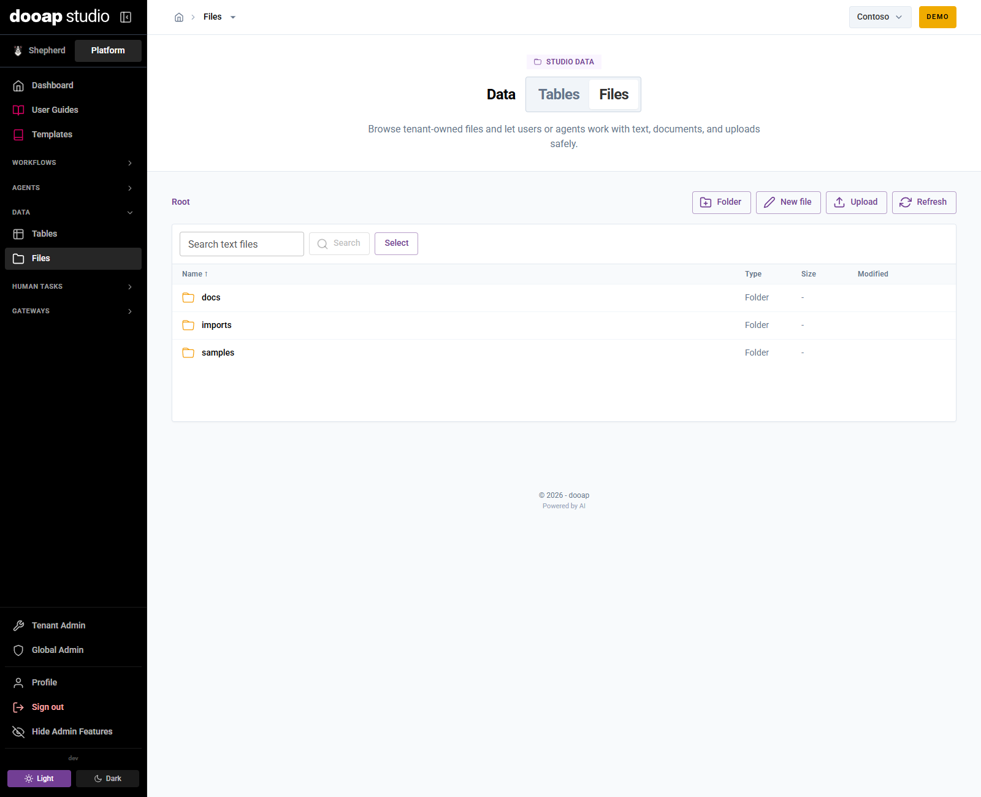The height and width of the screenshot is (797, 981).
Task: Click the Size column header
Action: click(x=808, y=274)
